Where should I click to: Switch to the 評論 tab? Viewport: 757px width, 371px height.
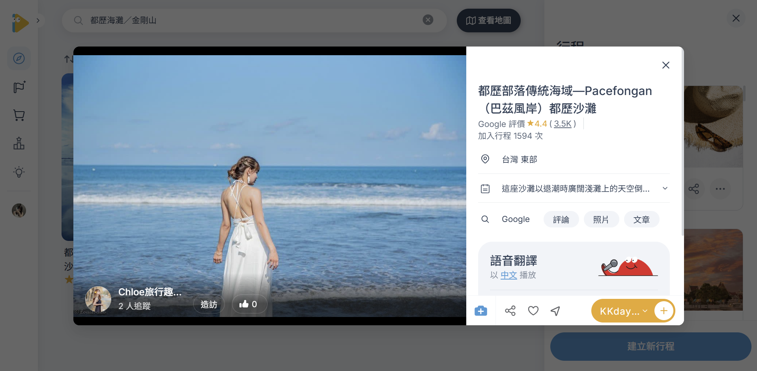[561, 219]
